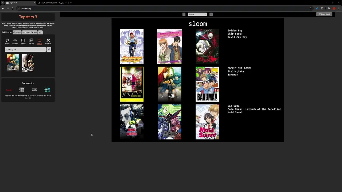
Task: Select the One Outs cover
Action: tap(132, 122)
